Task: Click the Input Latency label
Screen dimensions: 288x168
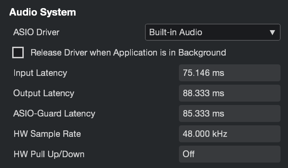Action: click(x=40, y=73)
